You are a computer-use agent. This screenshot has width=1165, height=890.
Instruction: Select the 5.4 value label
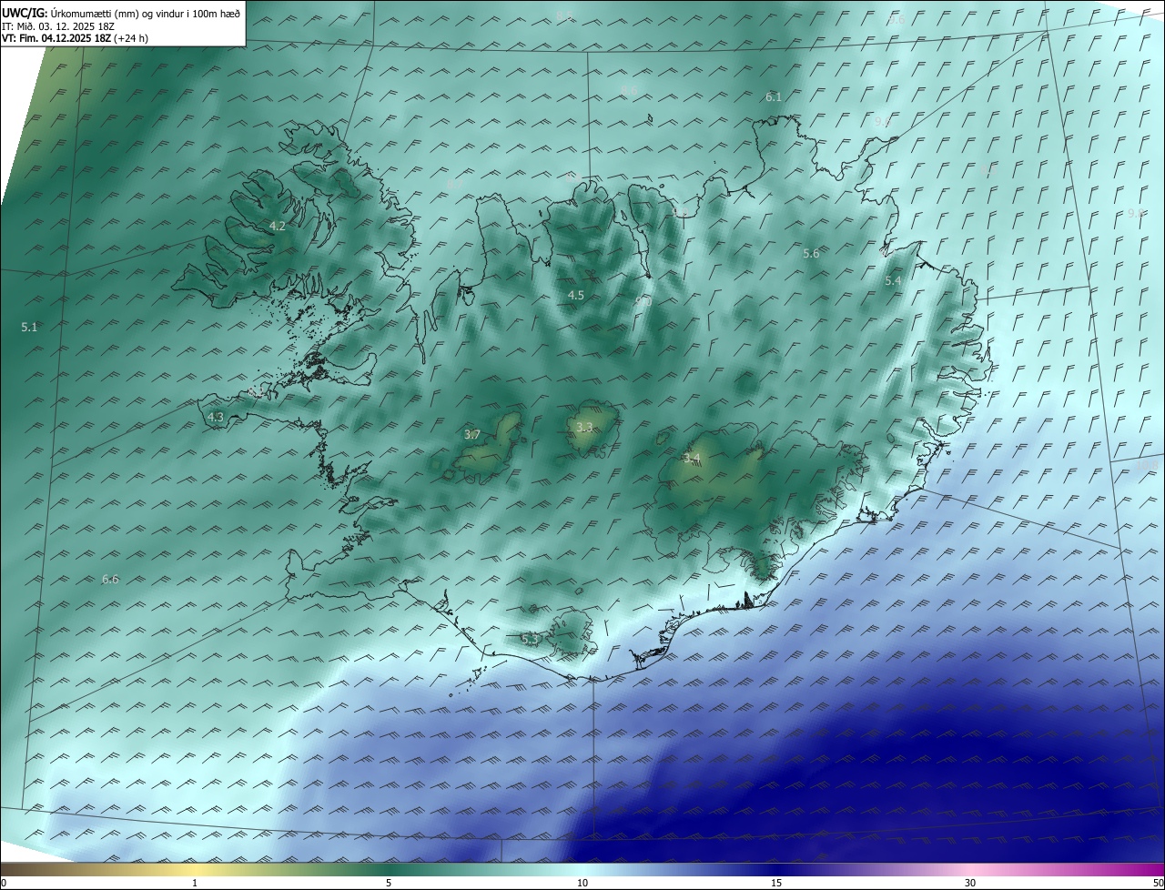893,281
